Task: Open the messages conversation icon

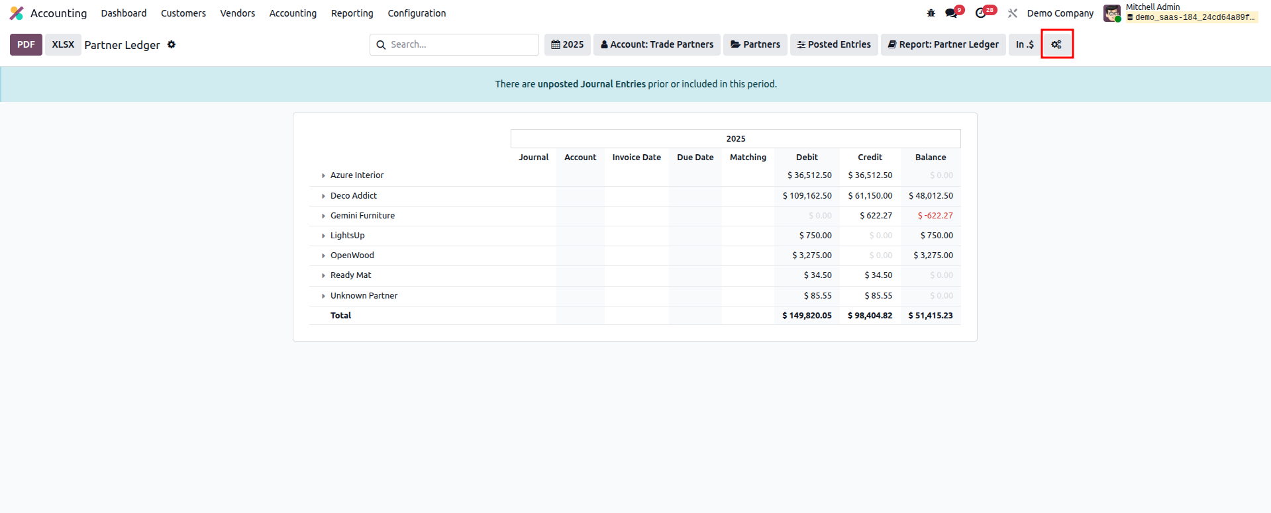Action: (952, 13)
